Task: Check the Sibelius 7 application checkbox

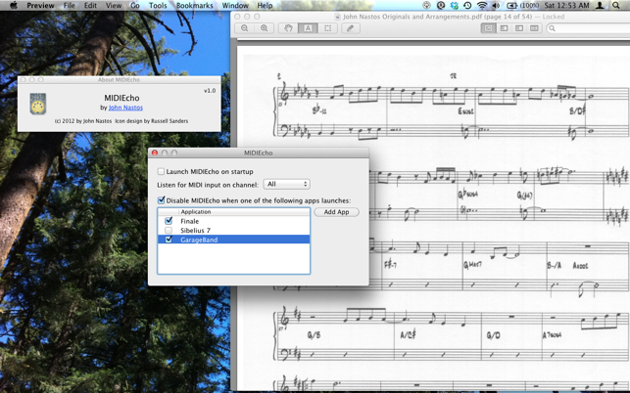Action: pos(169,230)
